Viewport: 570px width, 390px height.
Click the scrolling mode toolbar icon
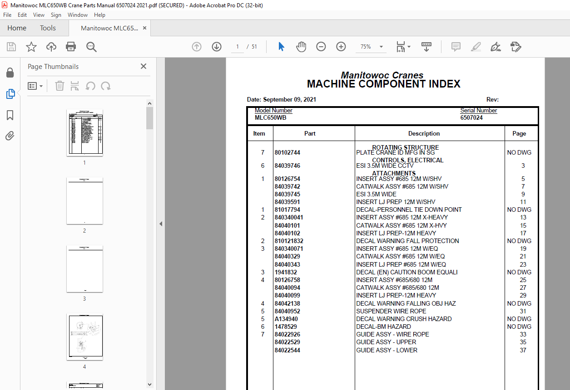point(426,47)
